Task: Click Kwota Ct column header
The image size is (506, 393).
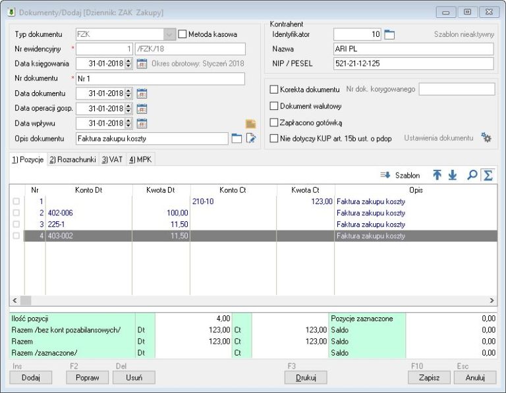Action: [x=305, y=190]
